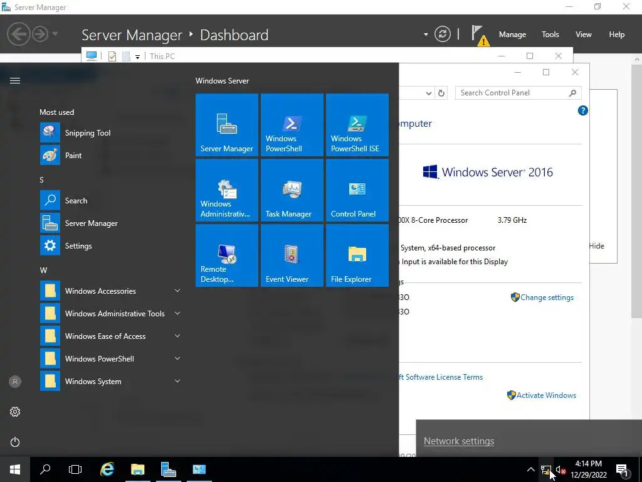Jump to letter S in app list
Image resolution: width=642 pixels, height=482 pixels.
(x=41, y=180)
